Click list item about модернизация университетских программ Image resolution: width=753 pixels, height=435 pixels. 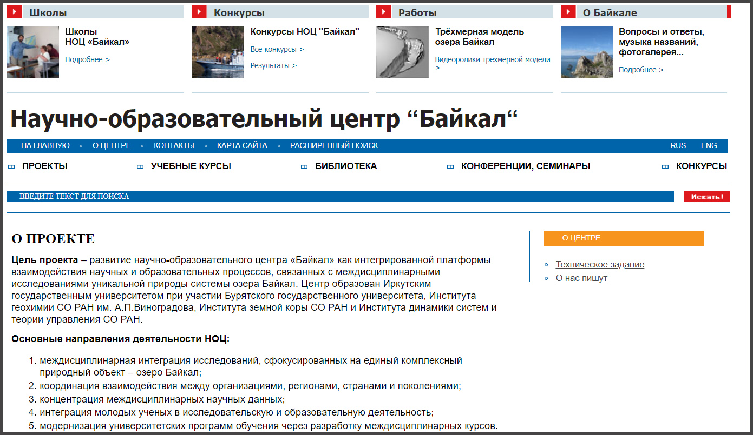coord(269,426)
